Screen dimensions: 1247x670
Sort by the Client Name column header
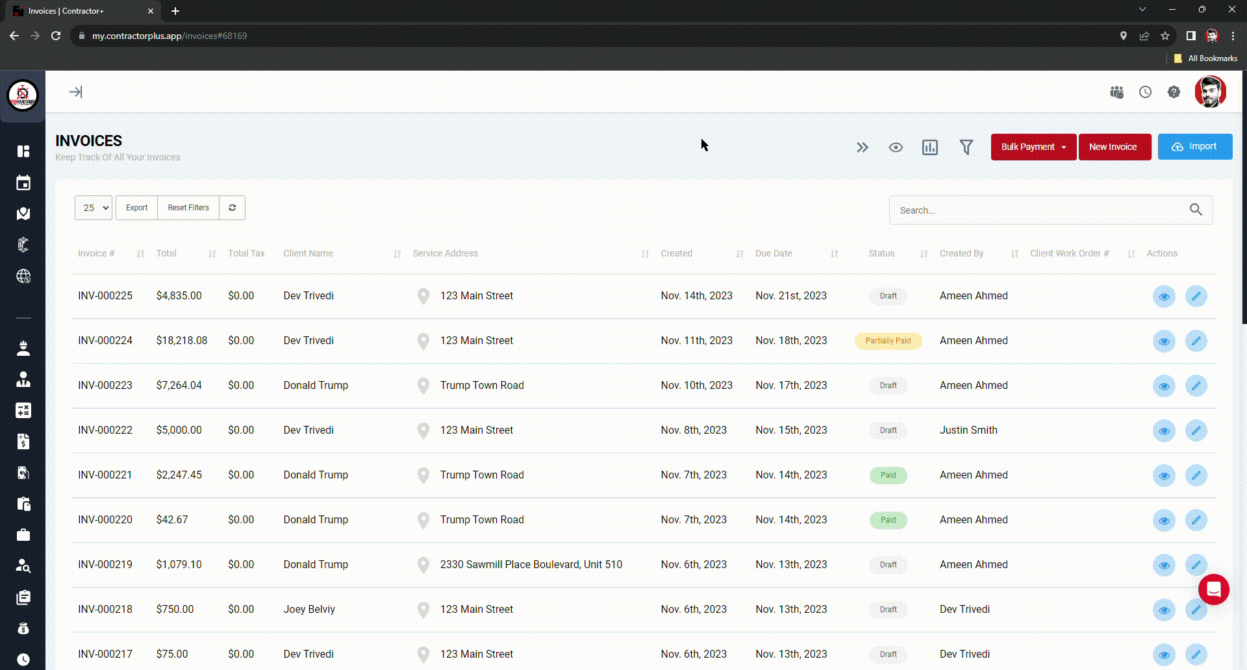tap(308, 253)
